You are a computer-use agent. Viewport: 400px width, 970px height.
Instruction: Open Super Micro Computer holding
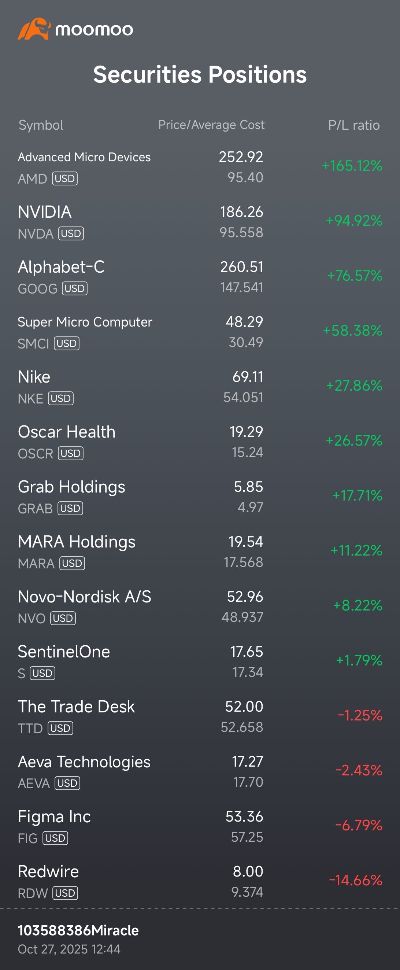click(85, 322)
